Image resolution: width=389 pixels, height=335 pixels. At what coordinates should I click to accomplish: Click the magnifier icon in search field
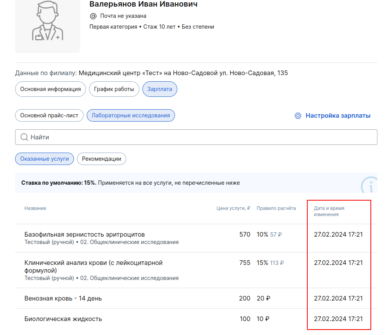click(24, 137)
